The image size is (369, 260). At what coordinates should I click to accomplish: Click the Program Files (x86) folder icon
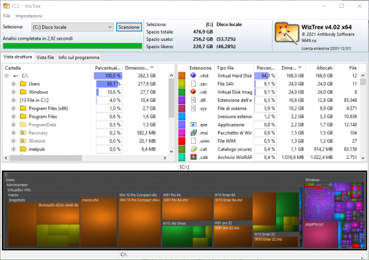click(x=23, y=108)
